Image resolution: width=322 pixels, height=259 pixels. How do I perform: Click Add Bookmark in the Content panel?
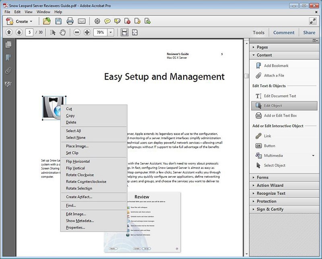tap(277, 66)
